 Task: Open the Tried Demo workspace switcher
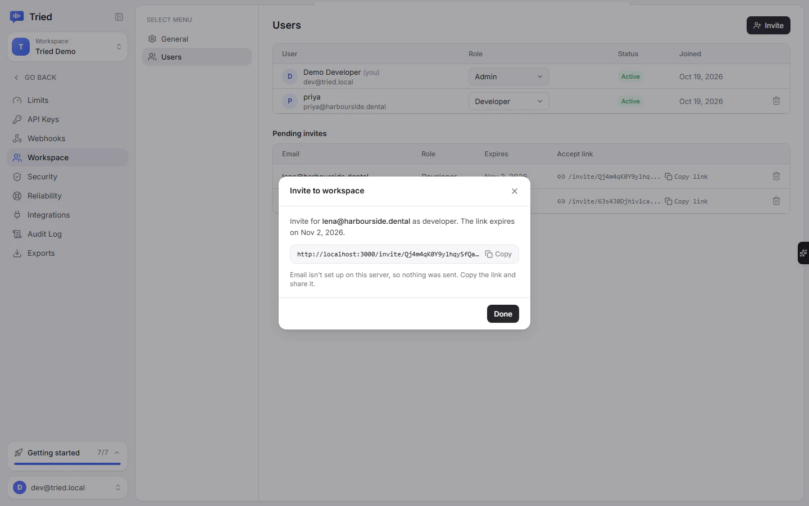pos(67,47)
